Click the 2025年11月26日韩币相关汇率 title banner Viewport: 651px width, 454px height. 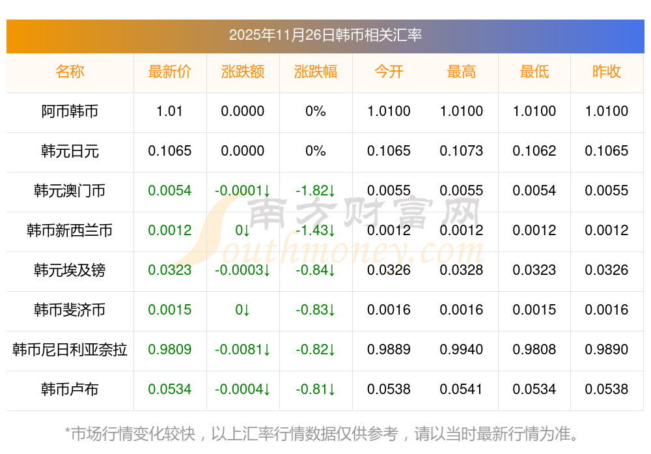tap(325, 35)
